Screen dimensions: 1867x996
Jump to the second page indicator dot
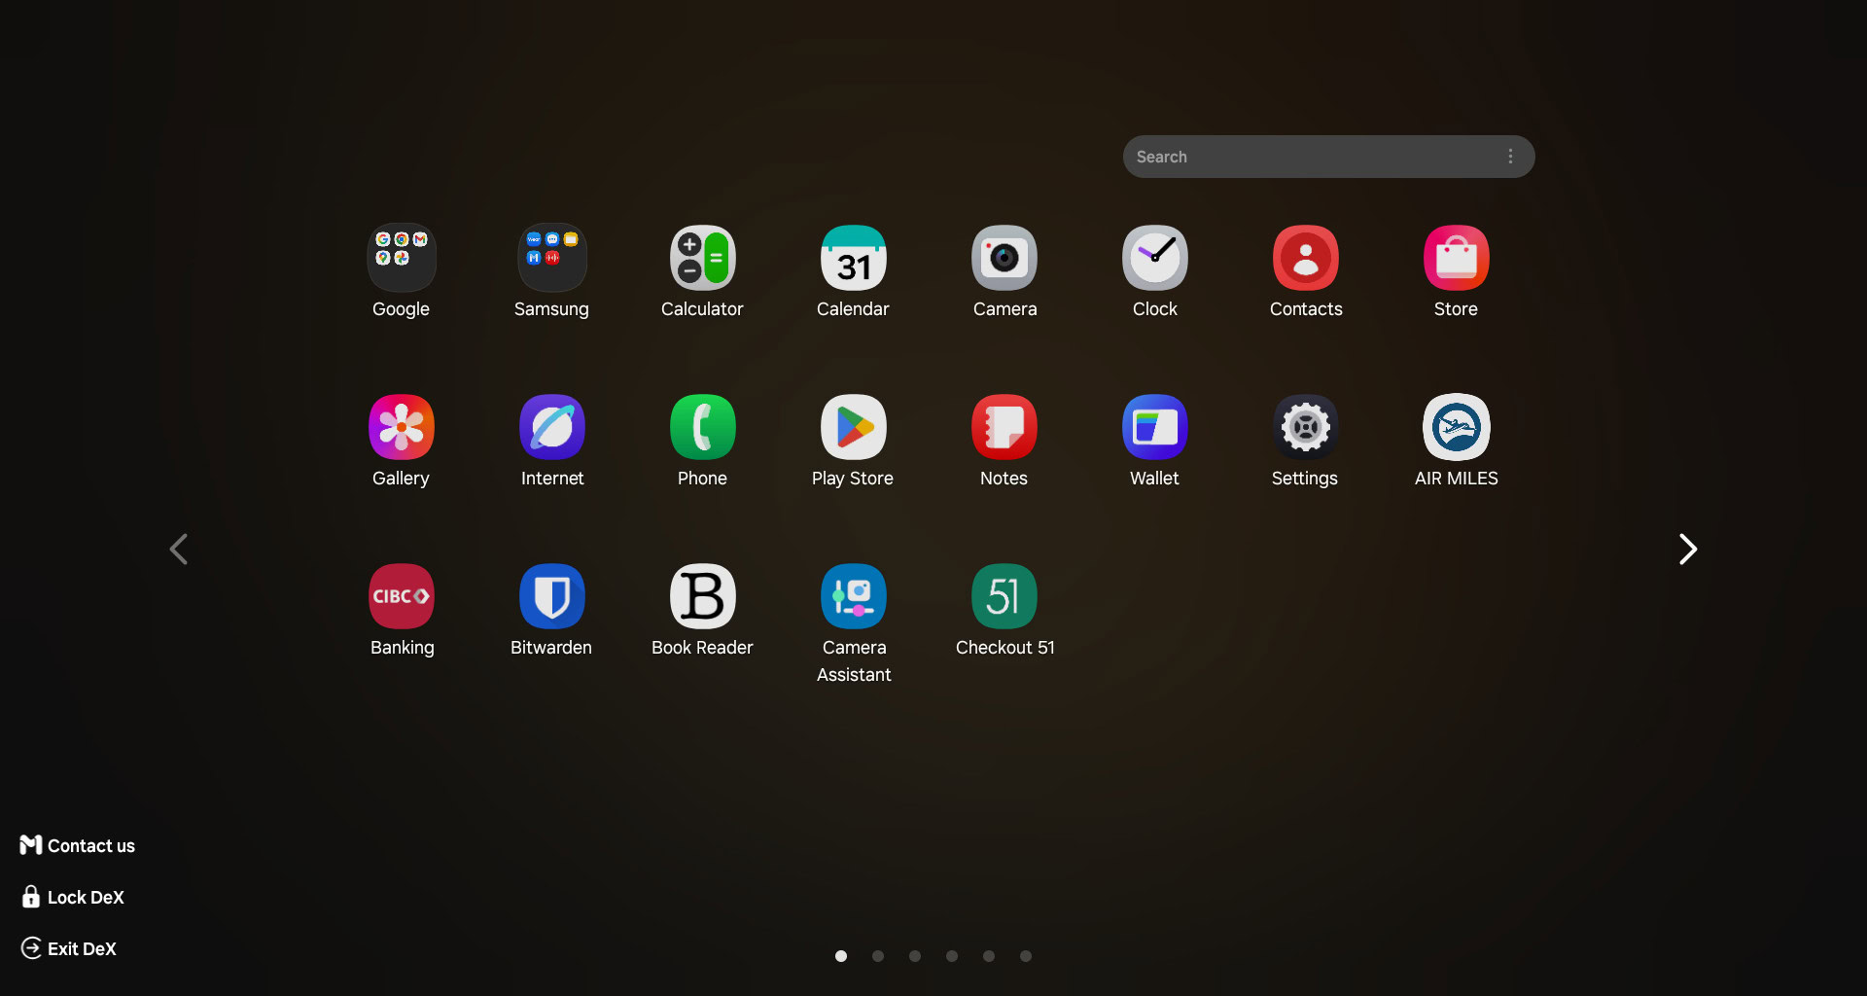pyautogui.click(x=878, y=956)
